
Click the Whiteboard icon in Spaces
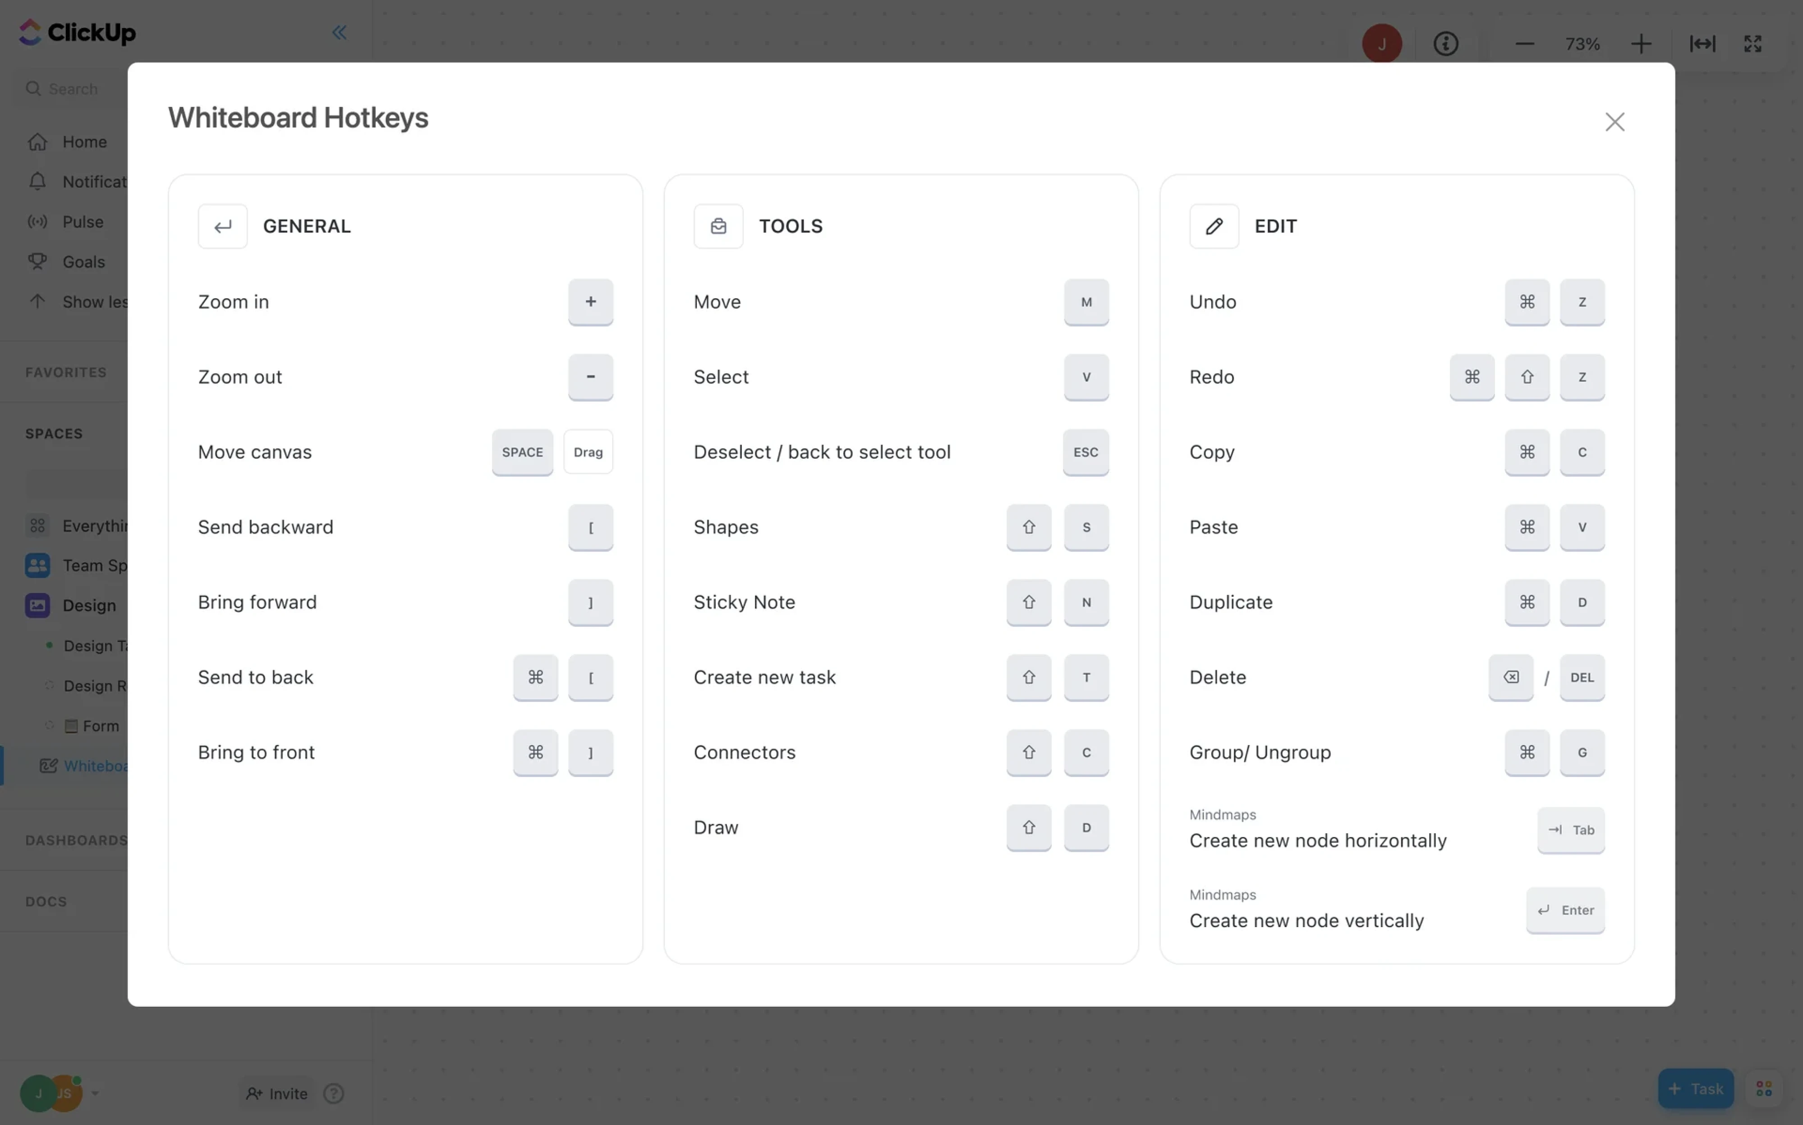48,766
